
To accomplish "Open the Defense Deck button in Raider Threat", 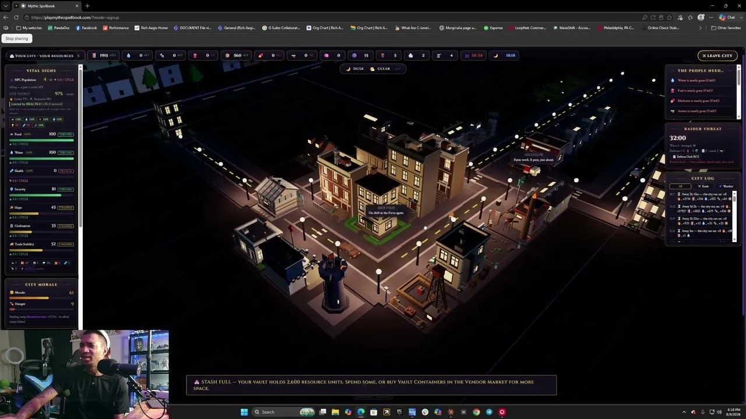I will [x=687, y=157].
